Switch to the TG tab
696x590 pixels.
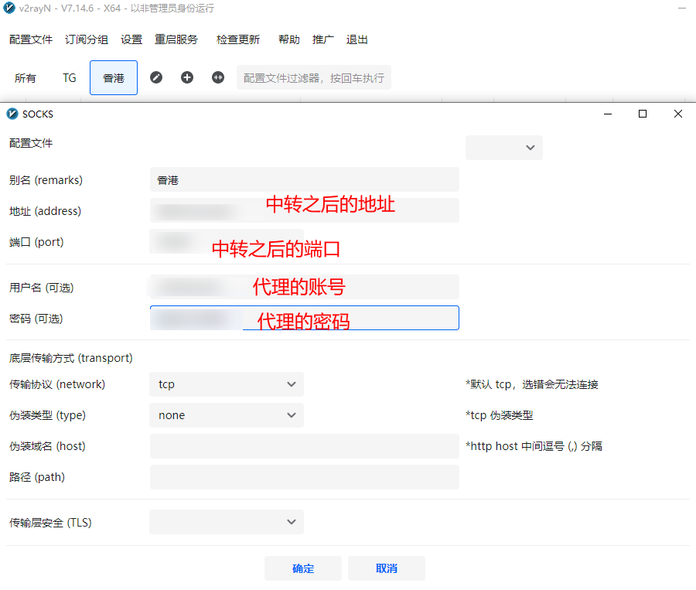pos(69,77)
